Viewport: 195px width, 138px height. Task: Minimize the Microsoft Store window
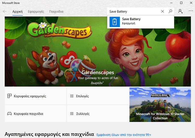171,3
